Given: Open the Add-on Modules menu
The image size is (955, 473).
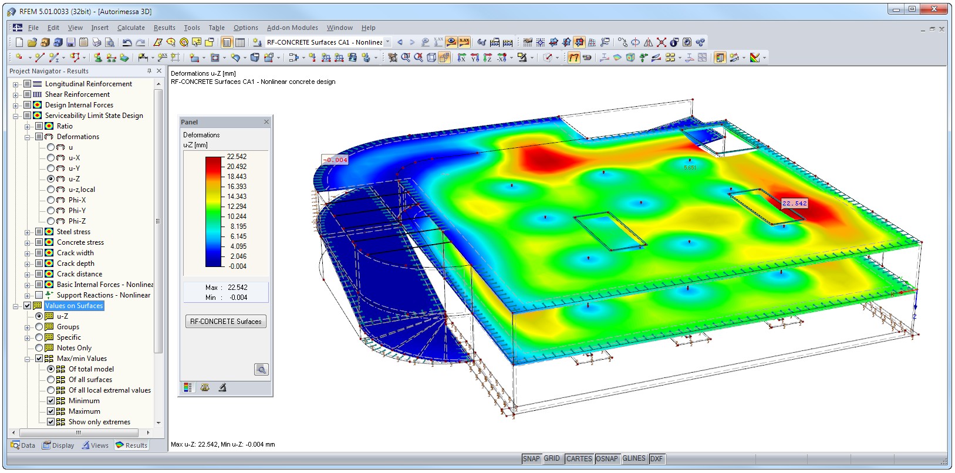Looking at the screenshot, I should point(292,28).
